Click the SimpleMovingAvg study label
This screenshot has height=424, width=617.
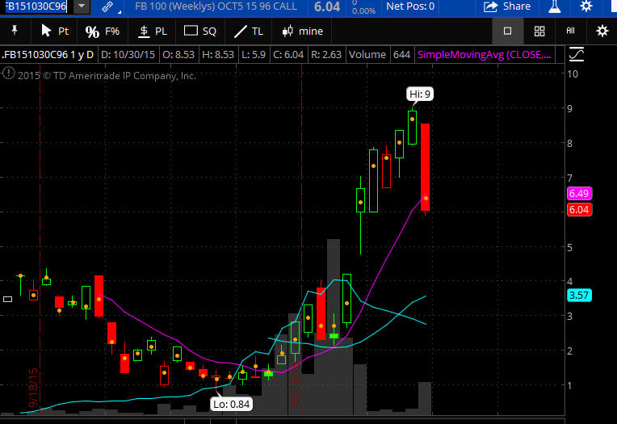(485, 55)
